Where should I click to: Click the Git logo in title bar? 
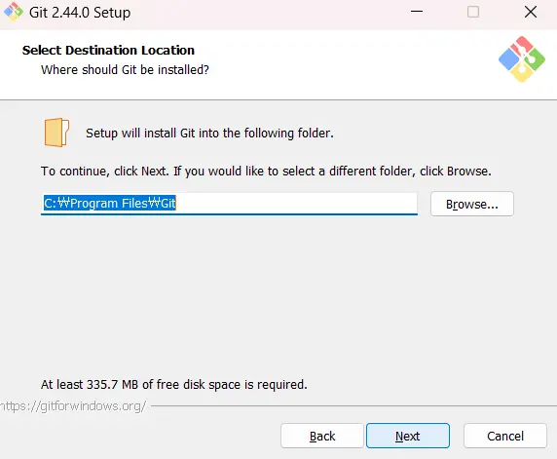click(13, 12)
